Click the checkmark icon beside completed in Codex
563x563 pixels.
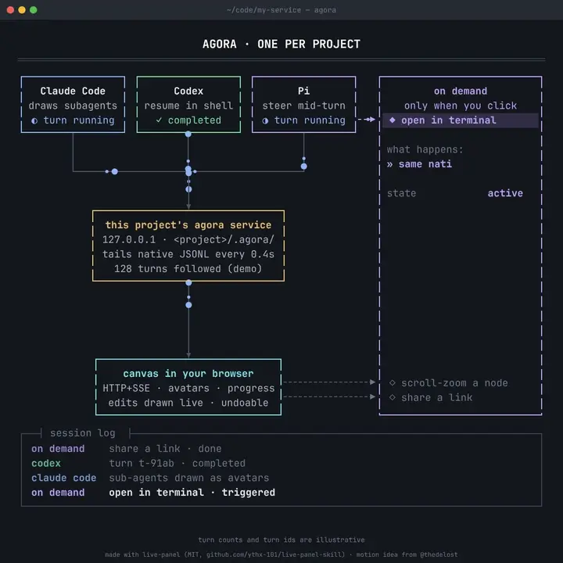[159, 120]
